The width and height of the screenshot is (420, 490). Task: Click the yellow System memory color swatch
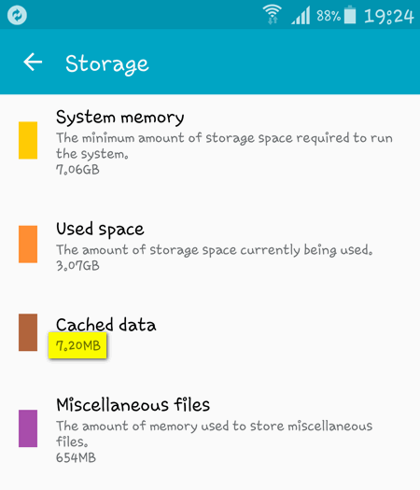tap(28, 140)
